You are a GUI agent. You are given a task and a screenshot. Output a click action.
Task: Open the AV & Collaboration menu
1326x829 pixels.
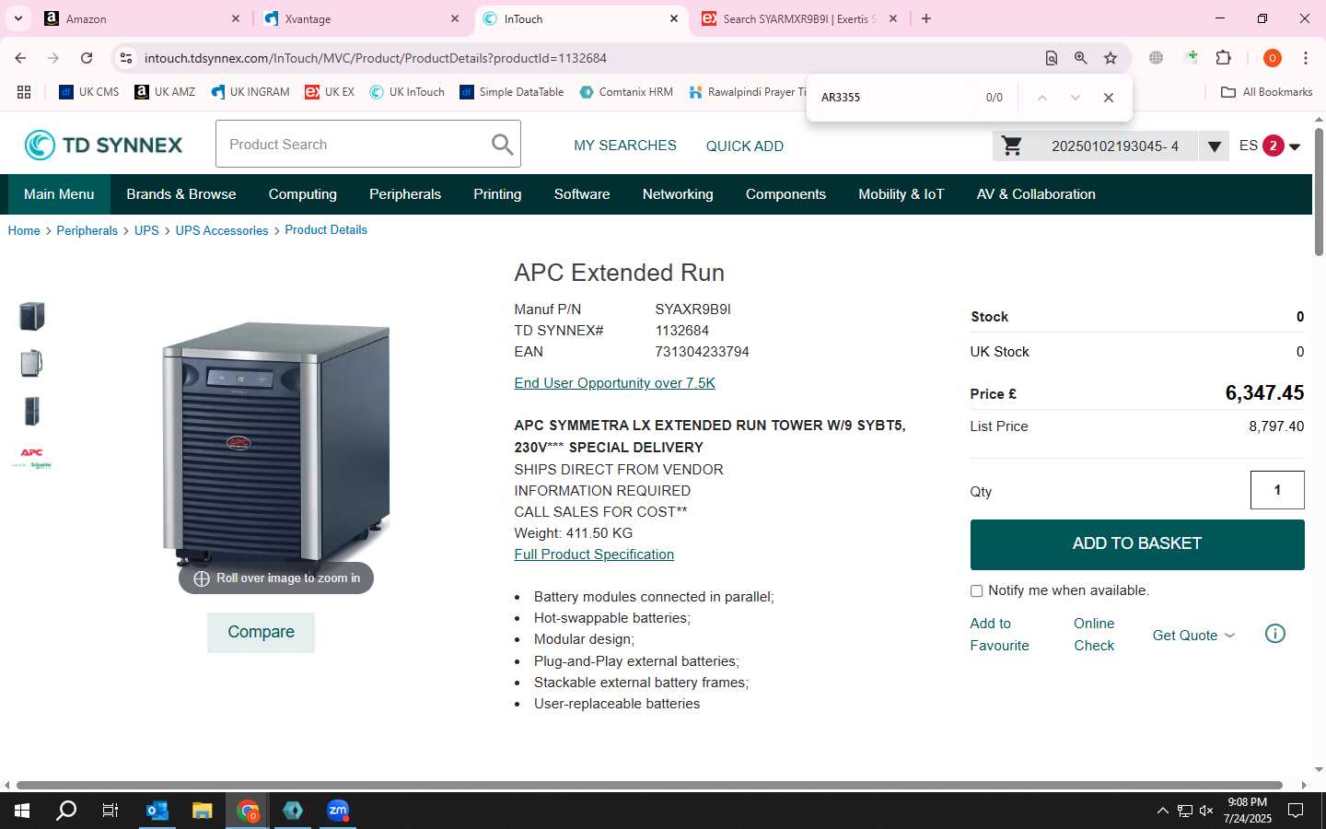click(x=1036, y=194)
